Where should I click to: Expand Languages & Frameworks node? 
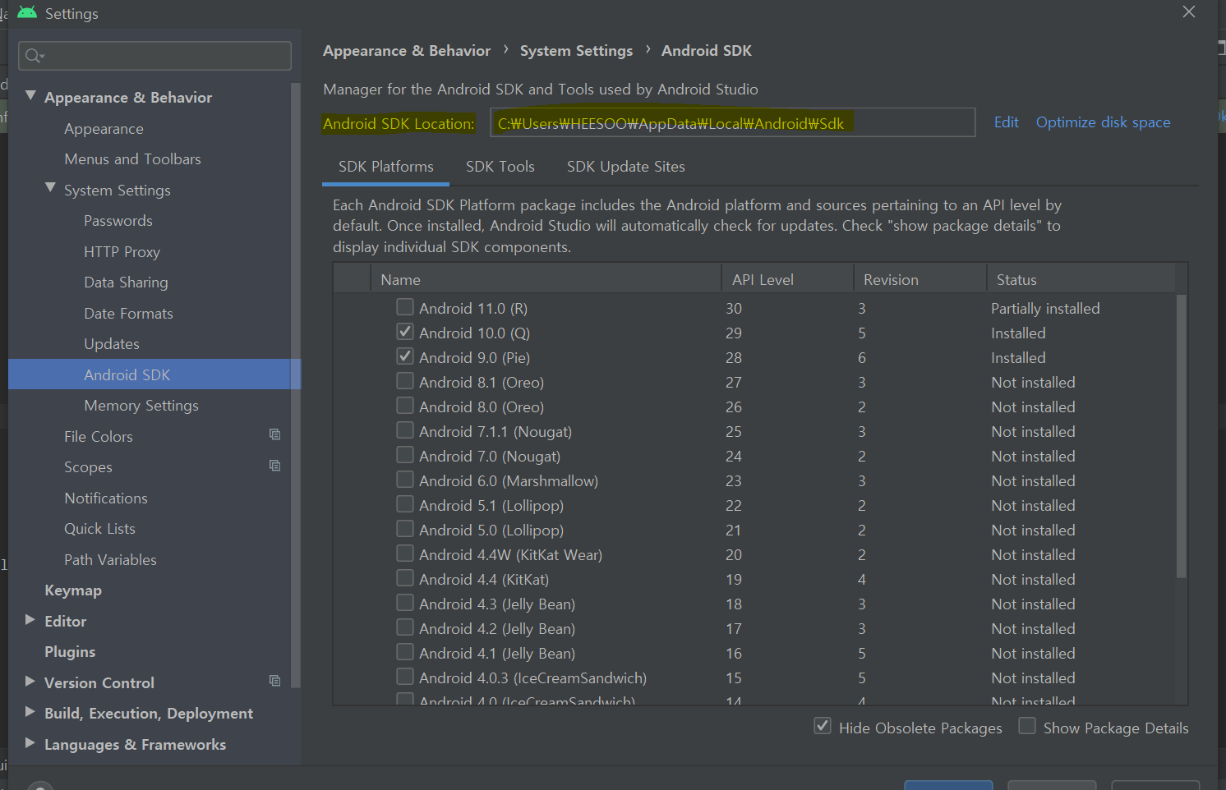pyautogui.click(x=30, y=743)
